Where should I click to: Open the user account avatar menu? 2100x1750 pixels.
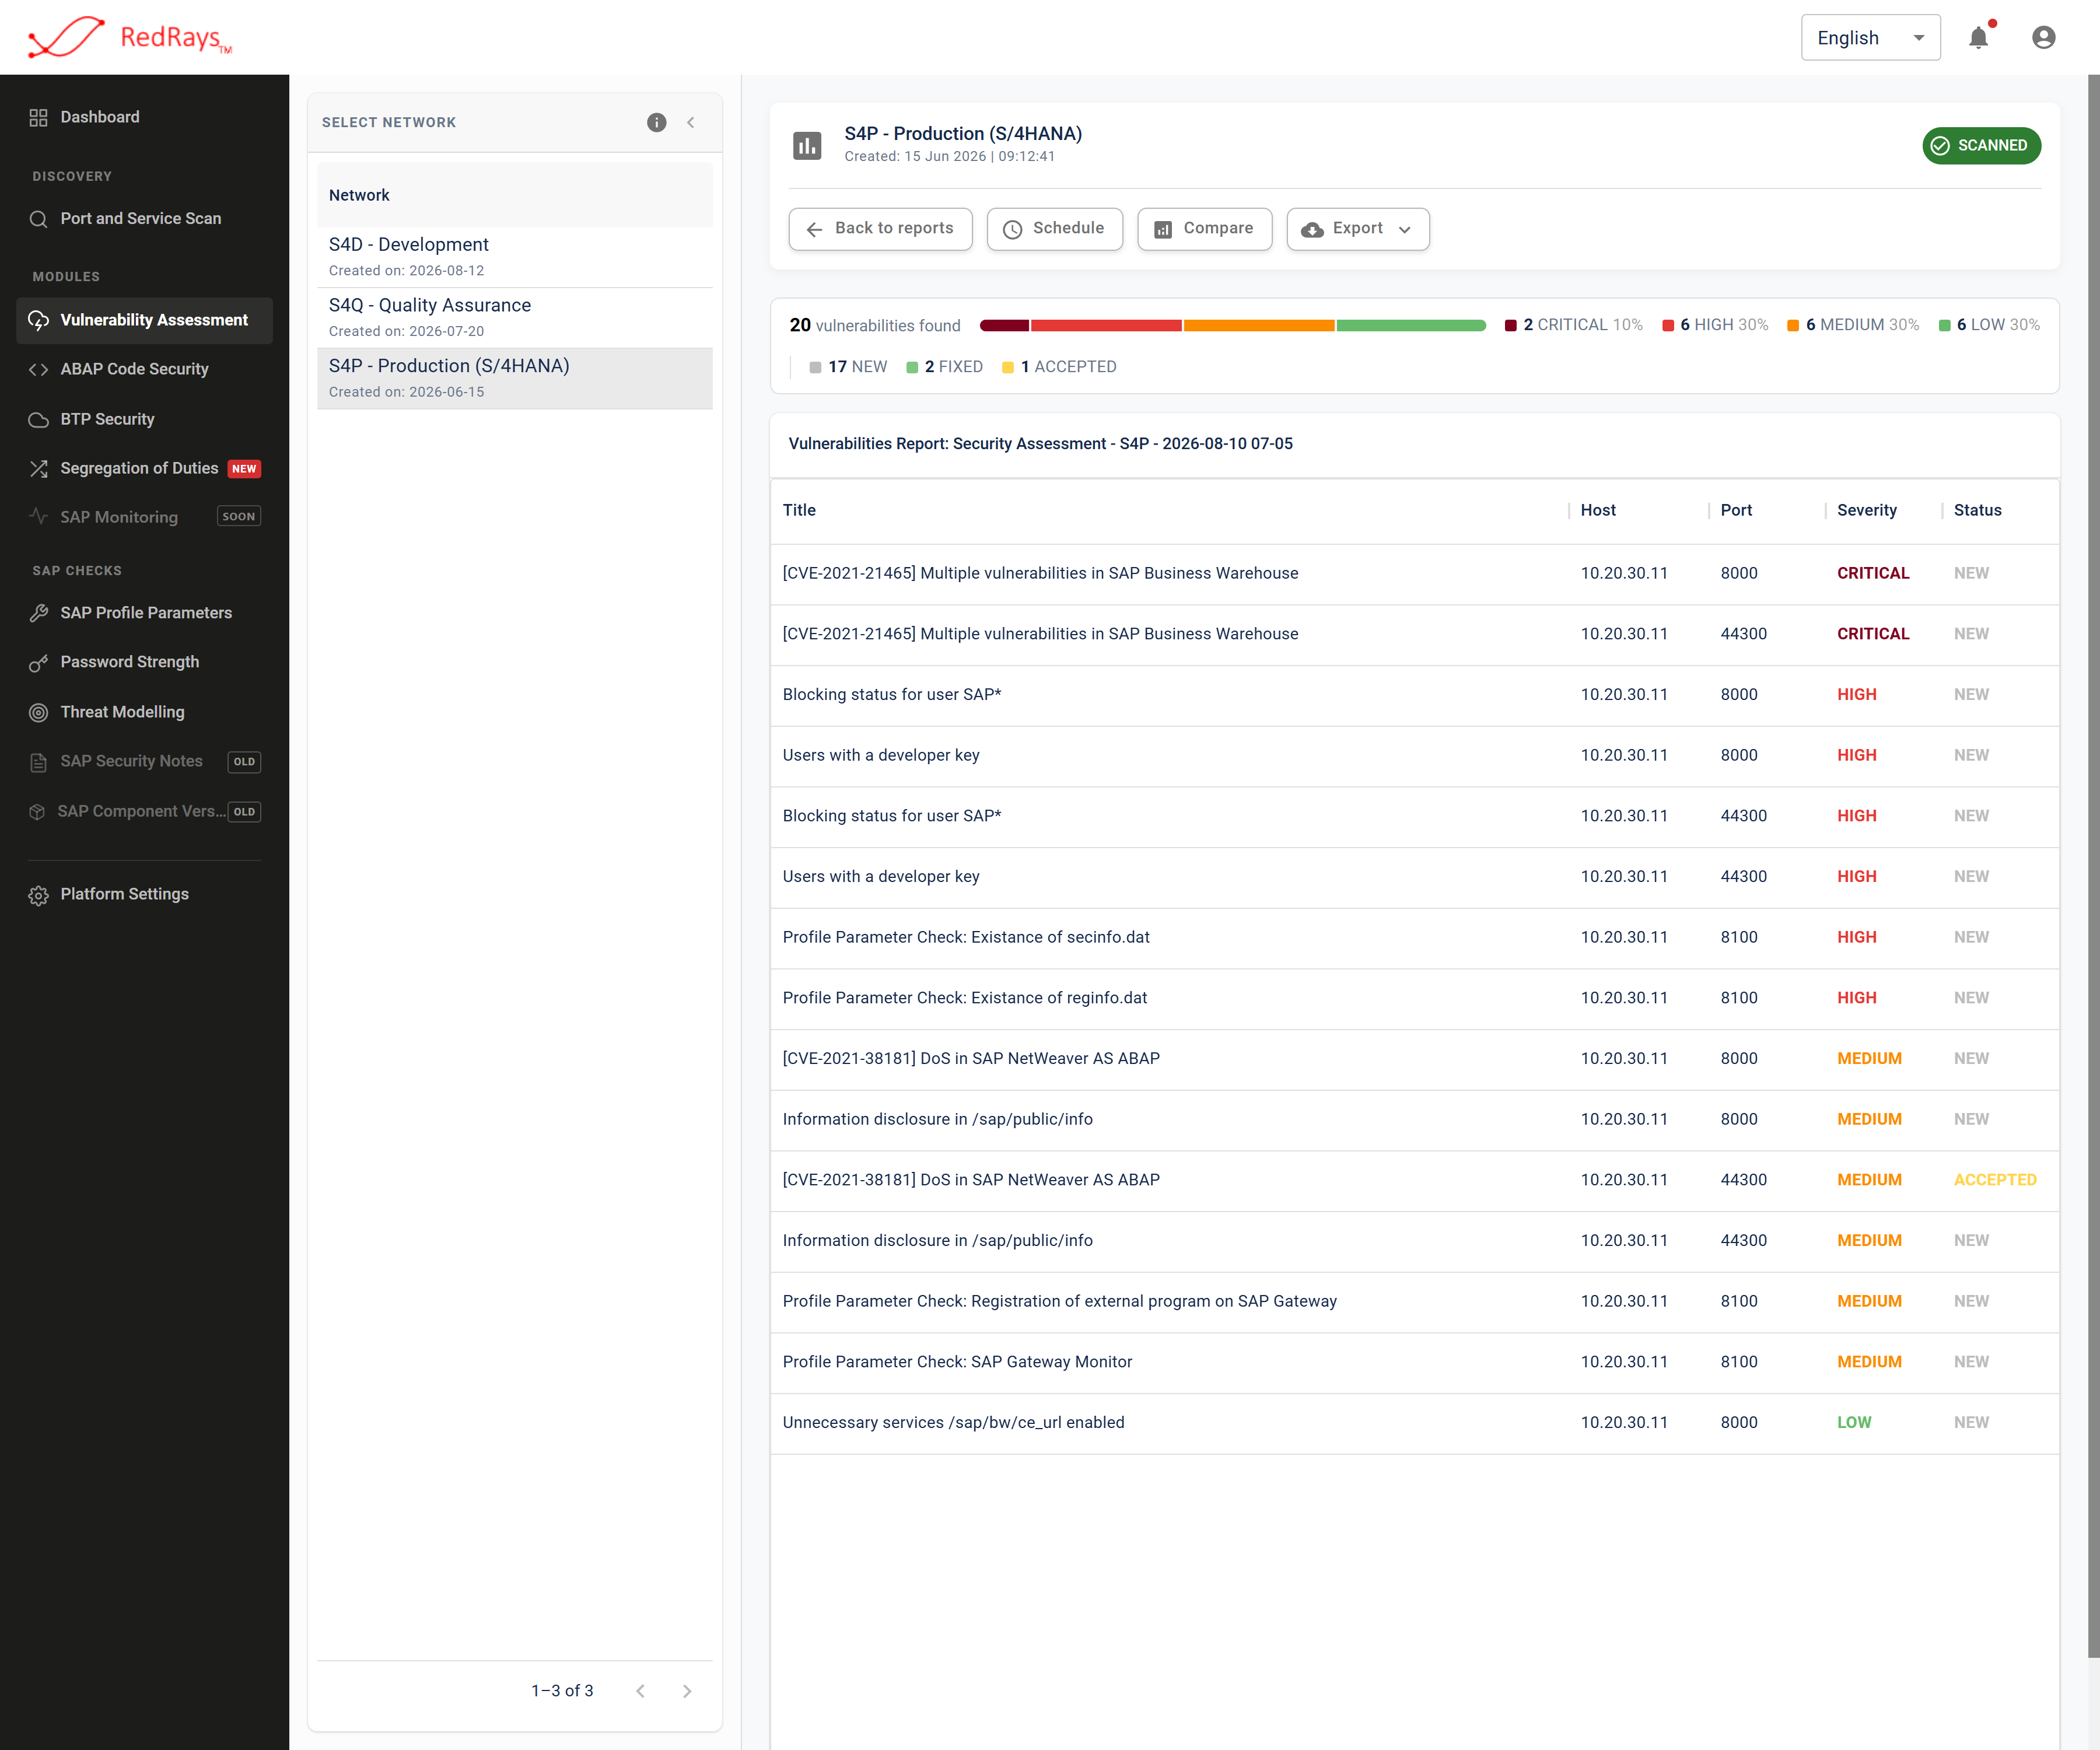pos(2043,37)
